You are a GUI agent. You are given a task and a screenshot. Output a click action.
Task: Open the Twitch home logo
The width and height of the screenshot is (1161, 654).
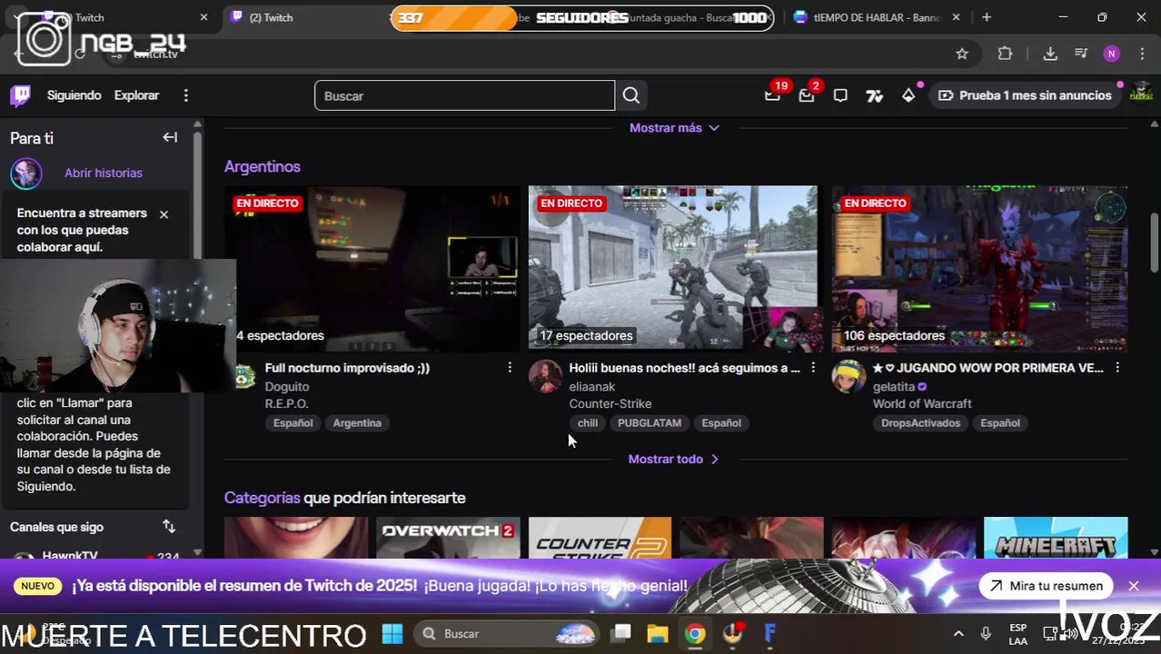tap(20, 95)
